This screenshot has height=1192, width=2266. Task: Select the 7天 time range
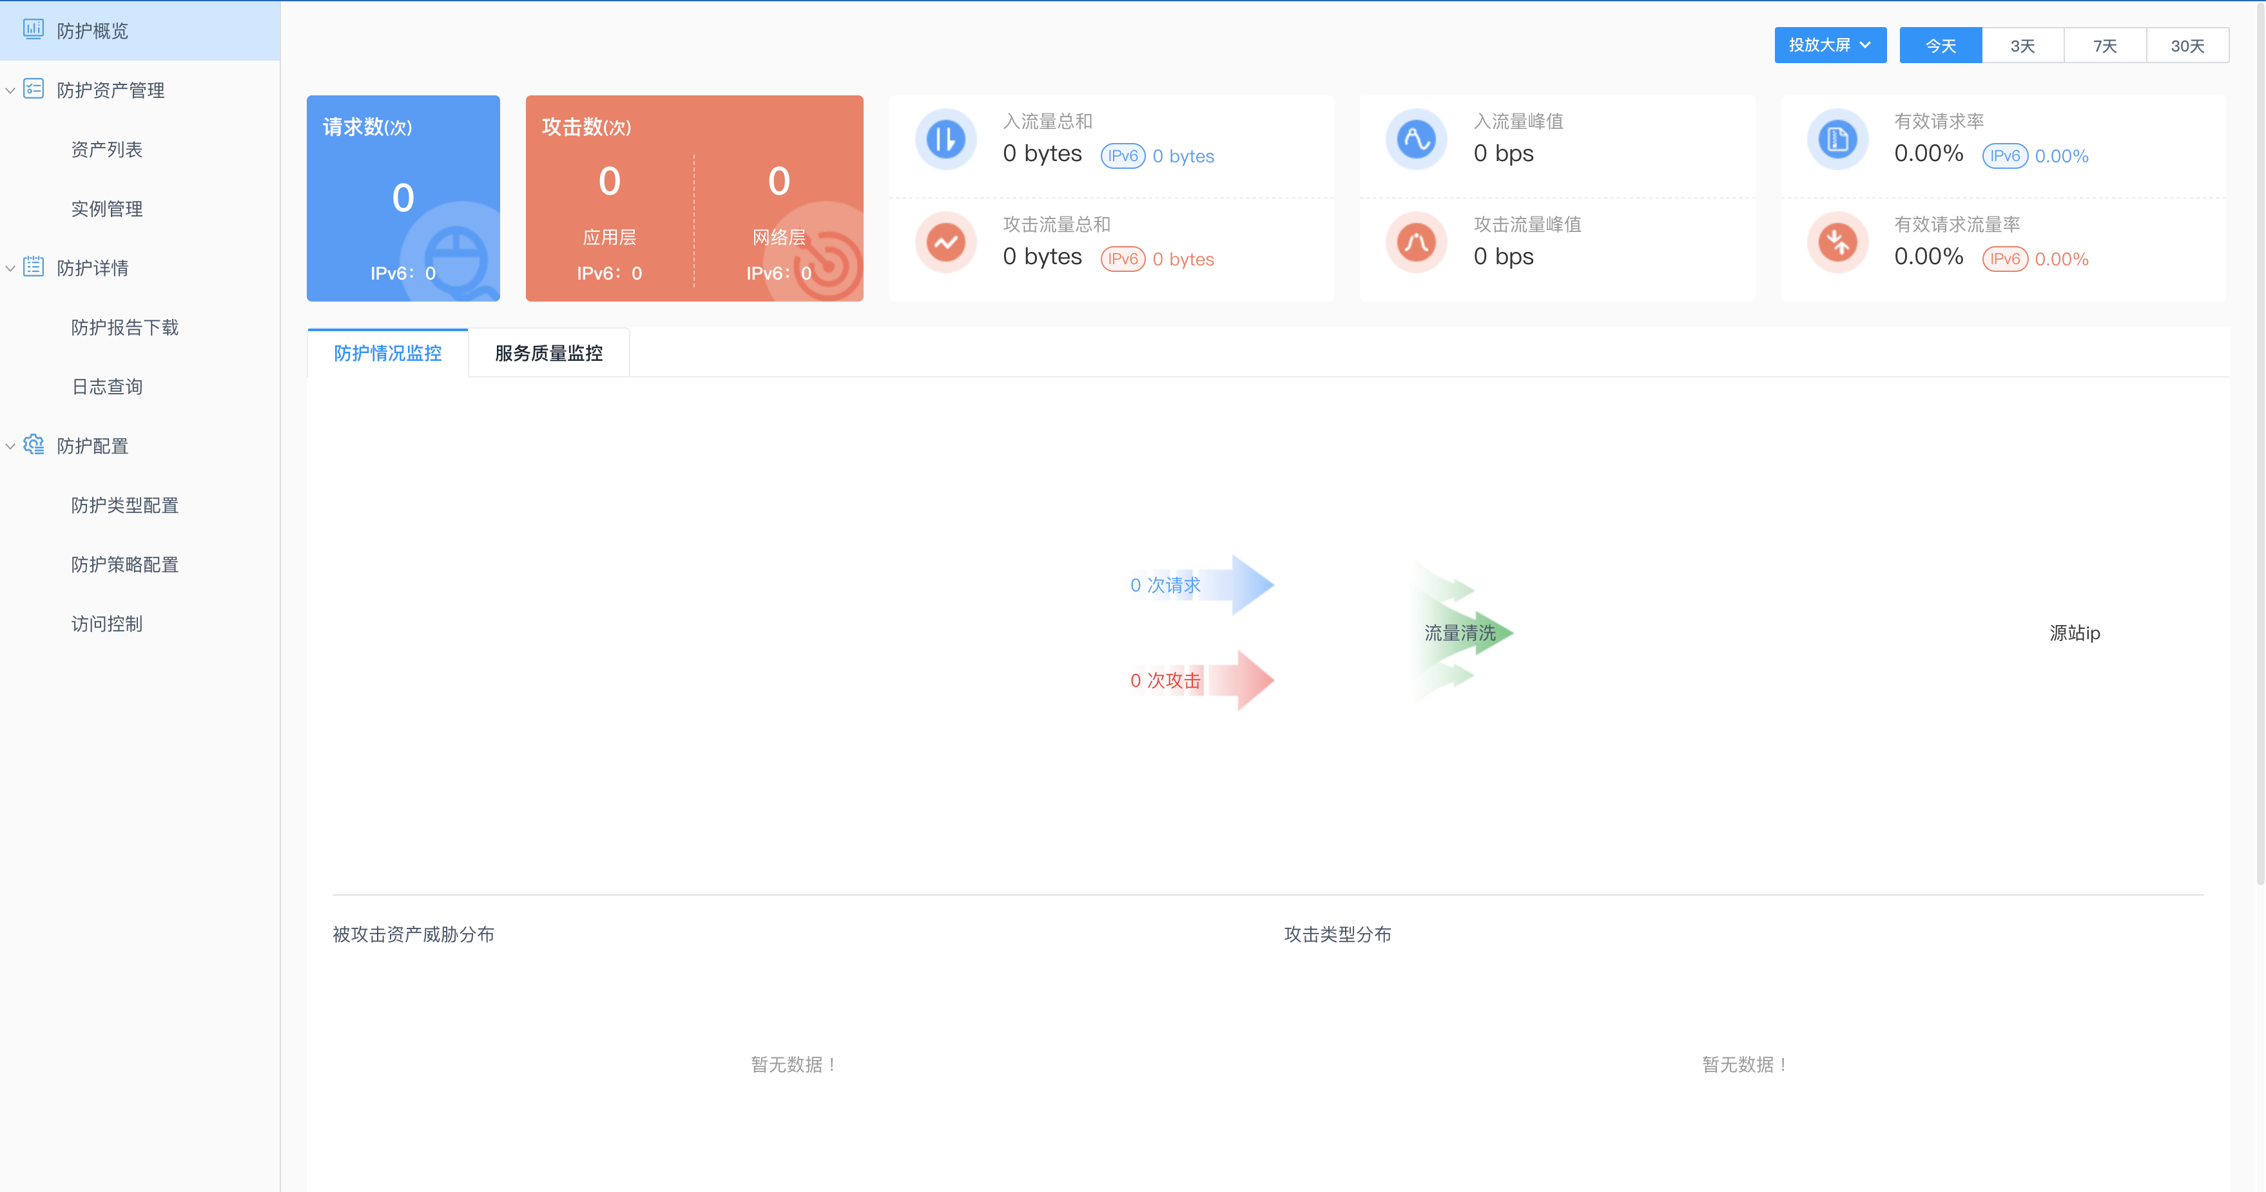pos(2105,45)
